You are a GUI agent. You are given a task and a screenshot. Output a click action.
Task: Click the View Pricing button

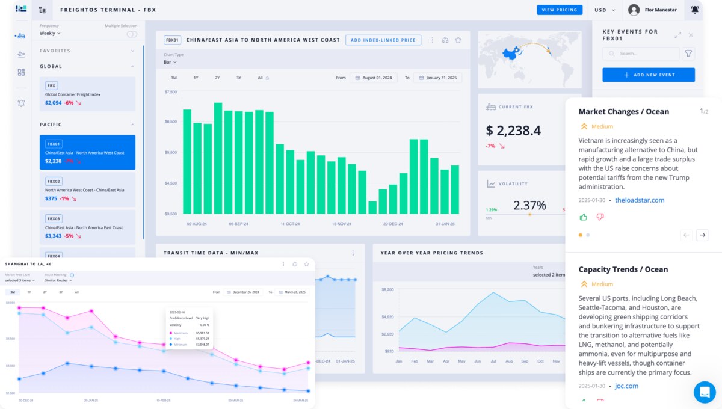click(560, 10)
